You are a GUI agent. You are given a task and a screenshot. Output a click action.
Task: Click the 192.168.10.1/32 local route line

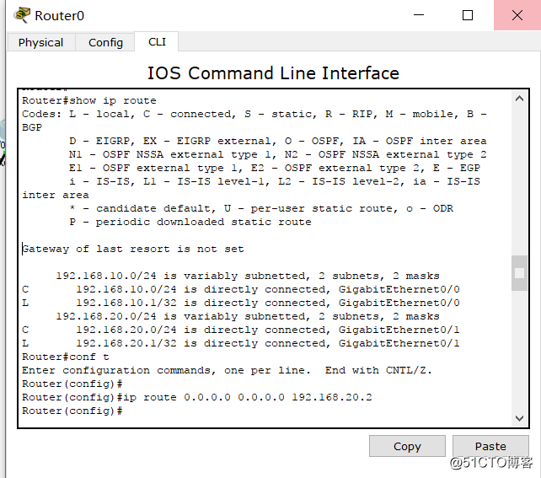[241, 303]
